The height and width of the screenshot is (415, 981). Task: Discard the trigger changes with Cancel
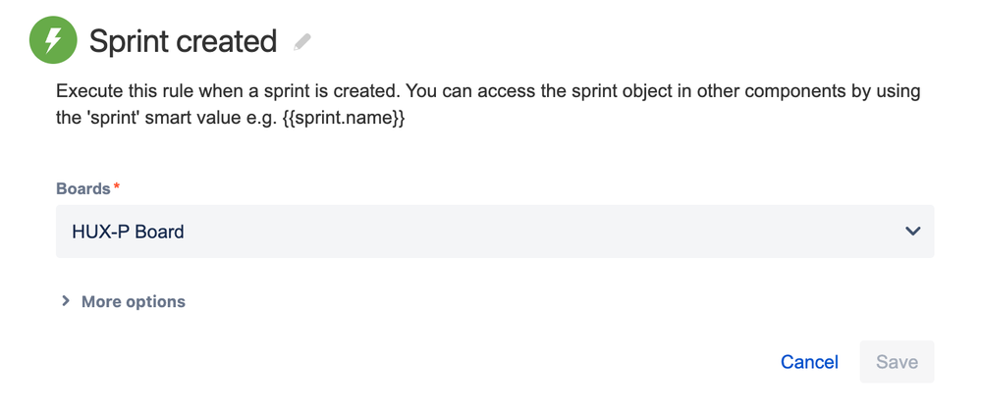click(809, 362)
